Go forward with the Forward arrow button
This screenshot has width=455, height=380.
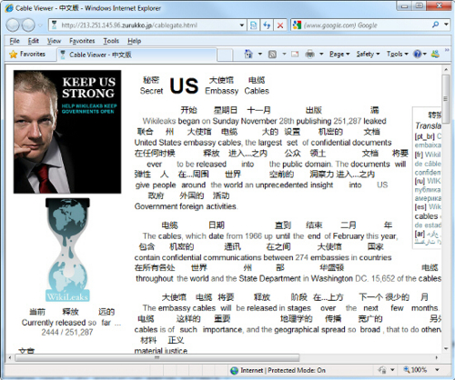29,25
